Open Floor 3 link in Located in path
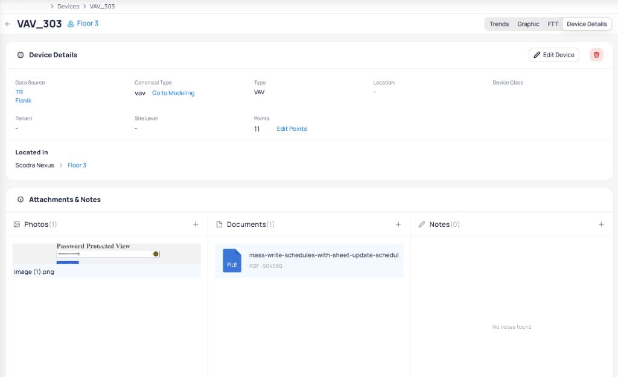The height and width of the screenshot is (377, 618). (77, 165)
